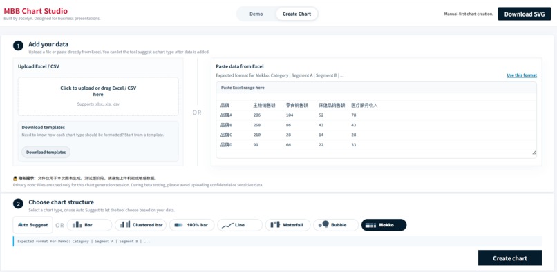Image resolution: width=557 pixels, height=272 pixels.
Task: Select the Line chart type
Action: pyautogui.click(x=240, y=225)
